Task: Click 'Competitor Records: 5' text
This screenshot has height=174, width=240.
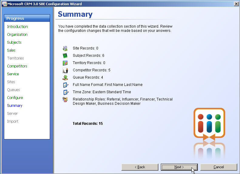Action: [92, 70]
